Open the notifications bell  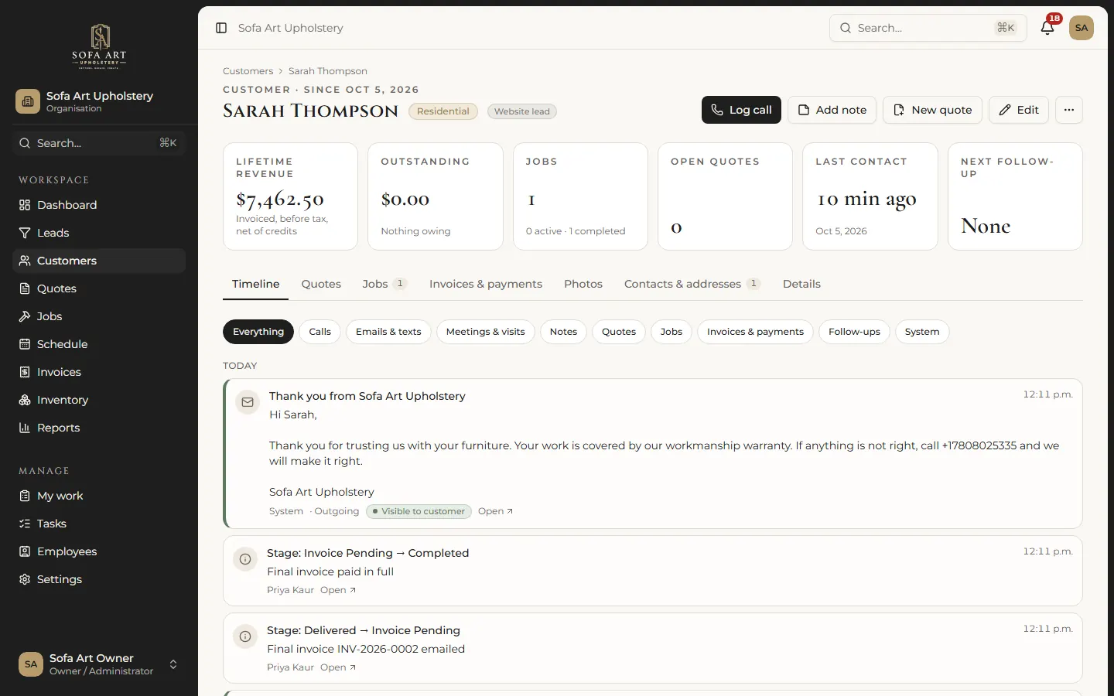1047,28
